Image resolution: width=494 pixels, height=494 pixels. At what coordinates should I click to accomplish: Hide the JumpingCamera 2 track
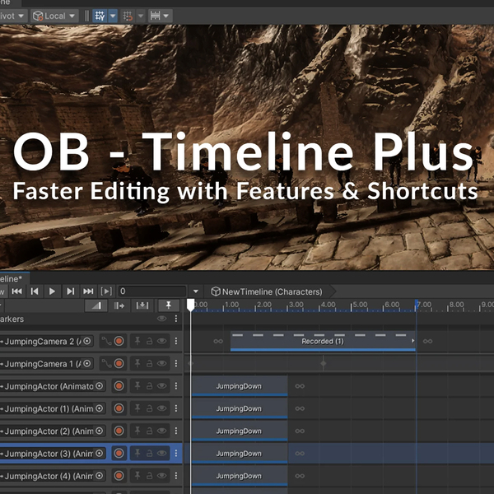coord(162,341)
